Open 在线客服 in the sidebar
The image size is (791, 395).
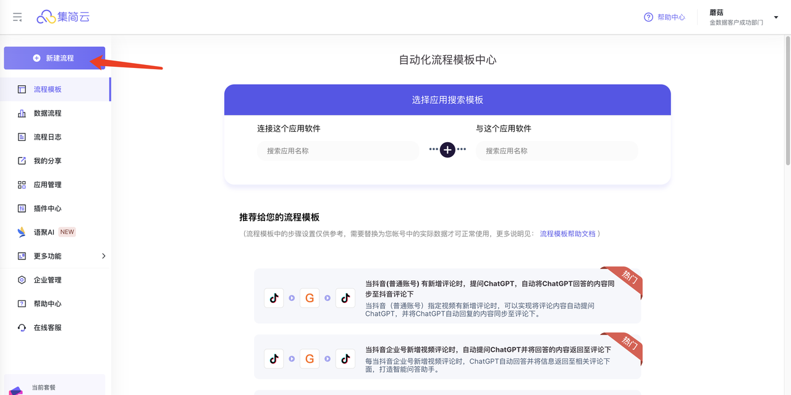56,328
